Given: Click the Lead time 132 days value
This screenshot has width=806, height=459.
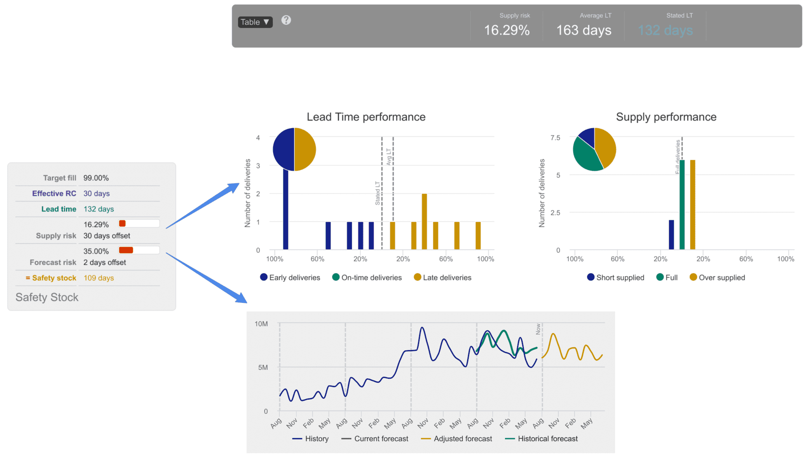Looking at the screenshot, I should coord(98,209).
